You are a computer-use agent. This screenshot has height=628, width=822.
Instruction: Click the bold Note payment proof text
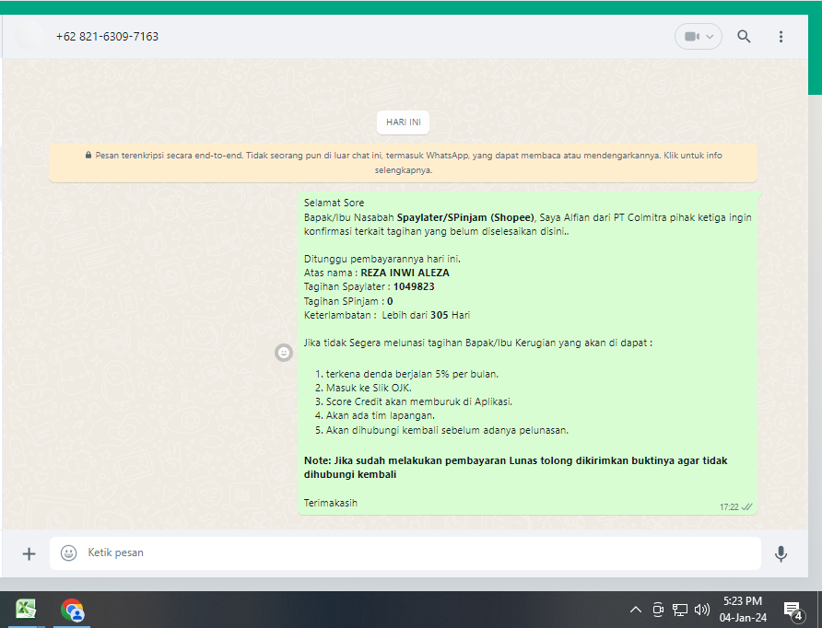click(515, 467)
